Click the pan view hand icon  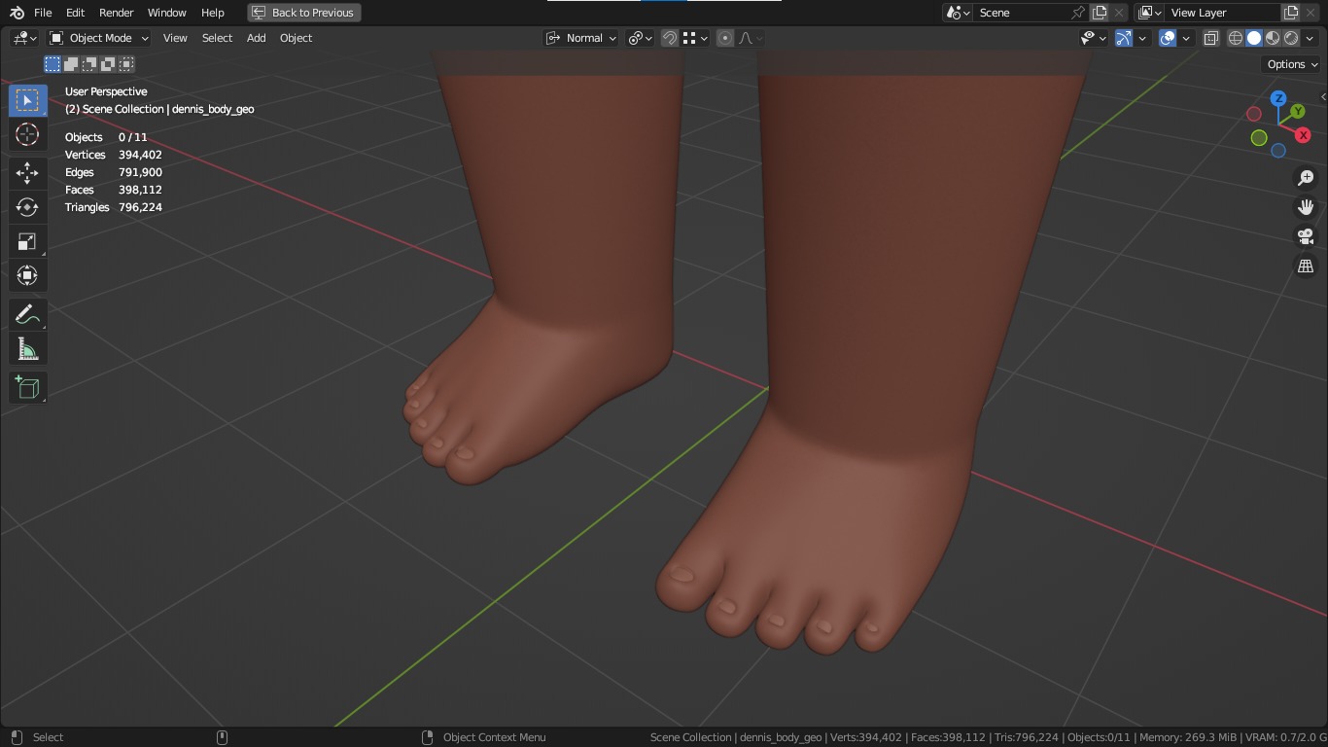1306,207
